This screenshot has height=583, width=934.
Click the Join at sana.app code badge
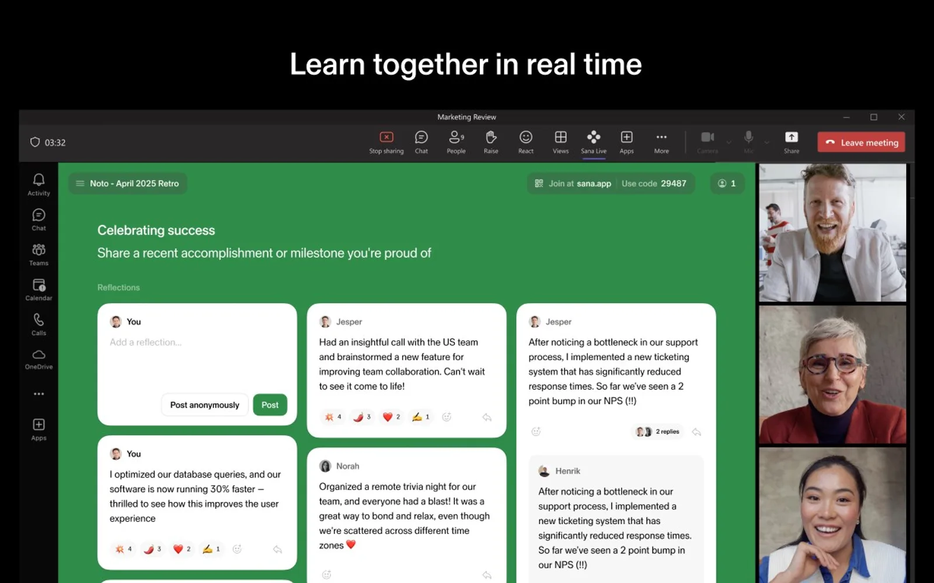click(x=611, y=183)
